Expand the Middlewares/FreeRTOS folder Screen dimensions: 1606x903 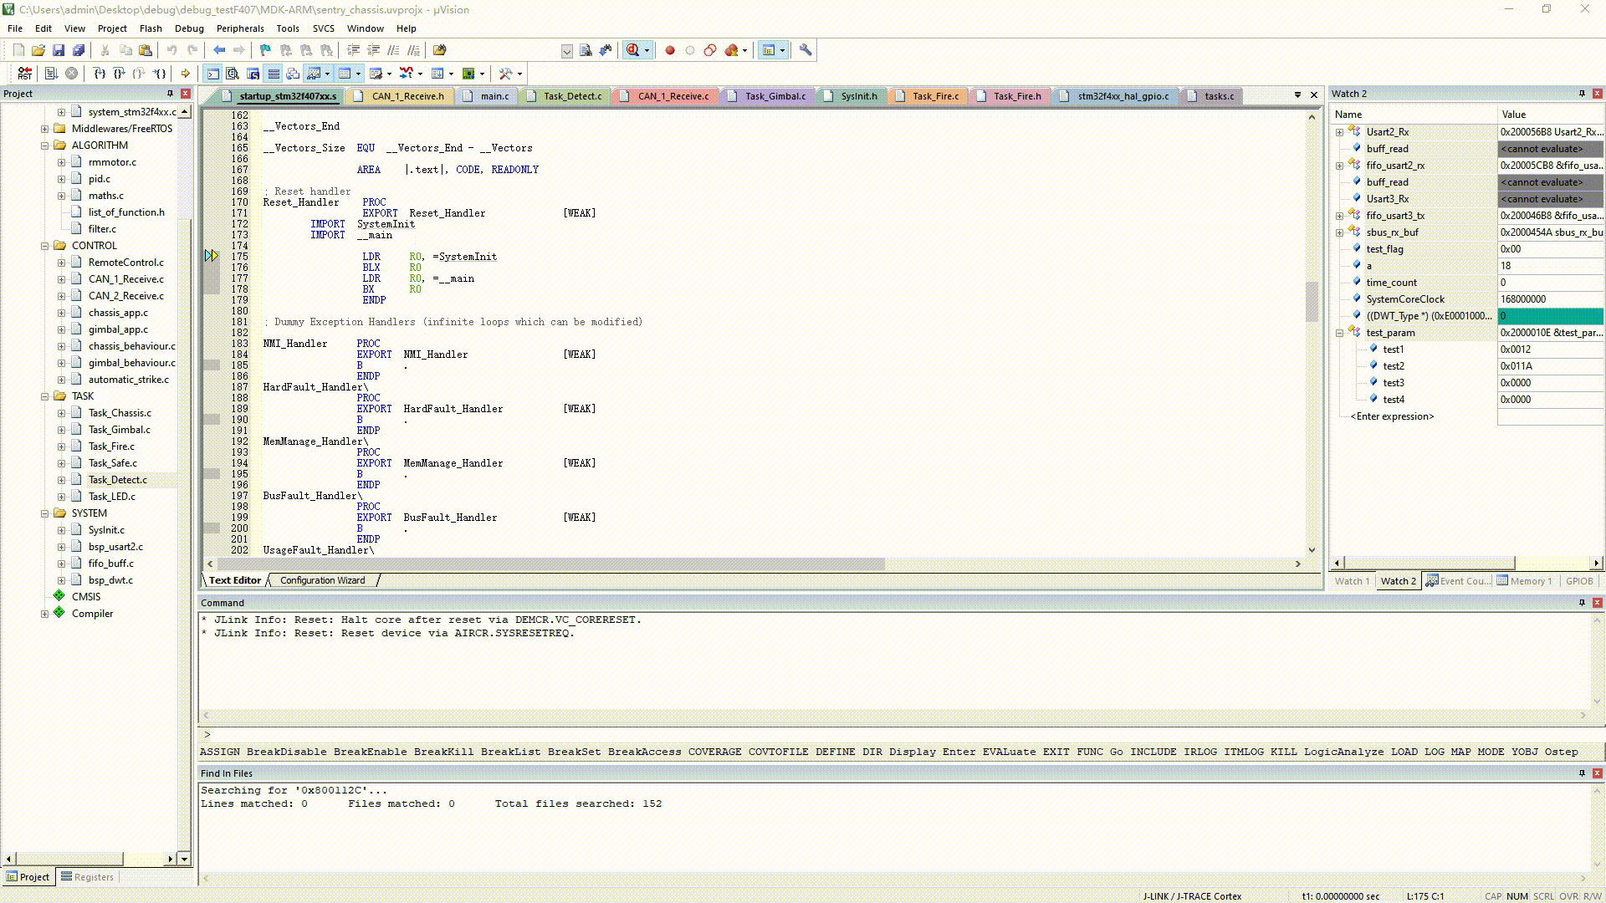(44, 129)
